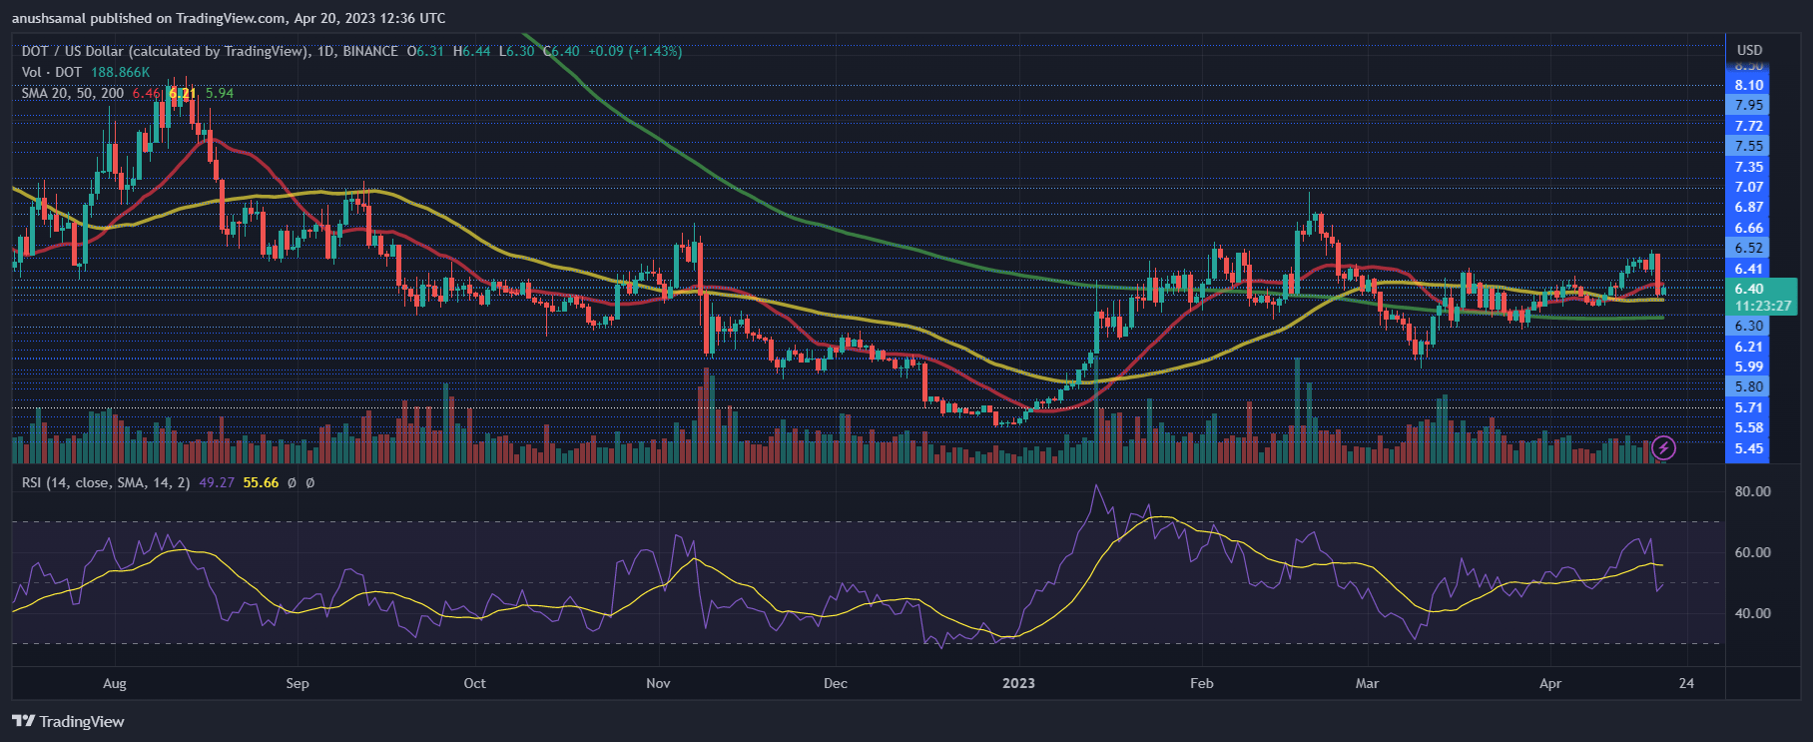The width and height of the screenshot is (1813, 742).
Task: Select the Nov label on time axis
Action: coord(658,683)
